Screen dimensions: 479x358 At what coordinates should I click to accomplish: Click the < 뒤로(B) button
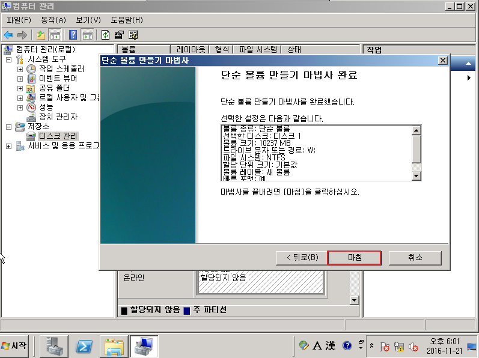coord(302,258)
